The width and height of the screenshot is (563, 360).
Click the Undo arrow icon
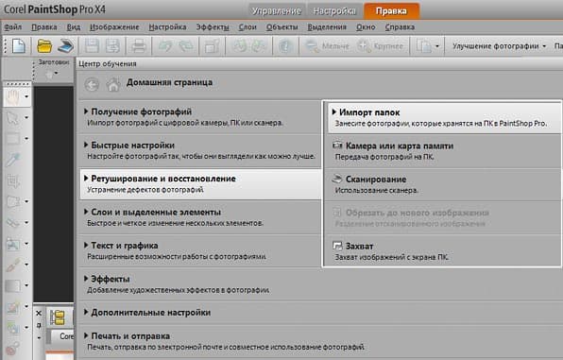pos(165,46)
